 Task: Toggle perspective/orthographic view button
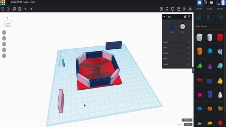4,56
